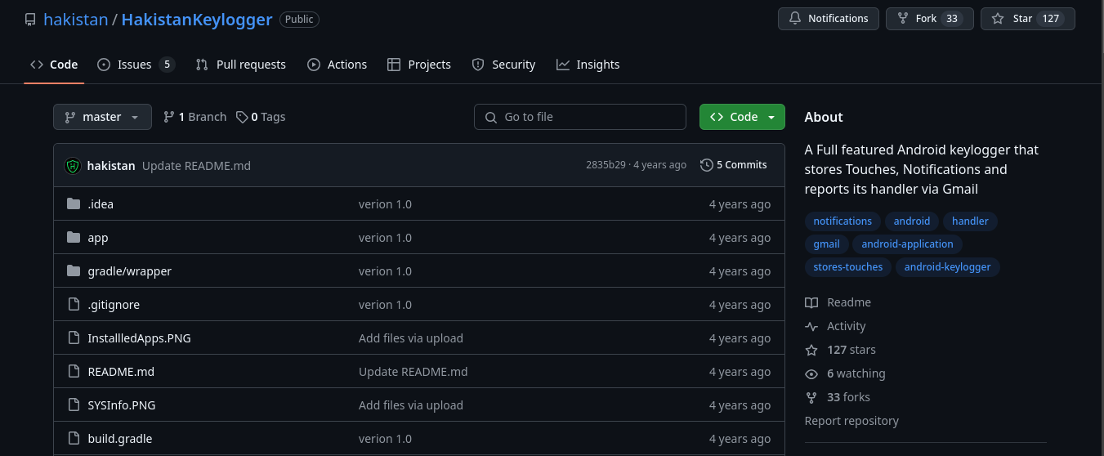Expand the master branch dropdown

(102, 117)
